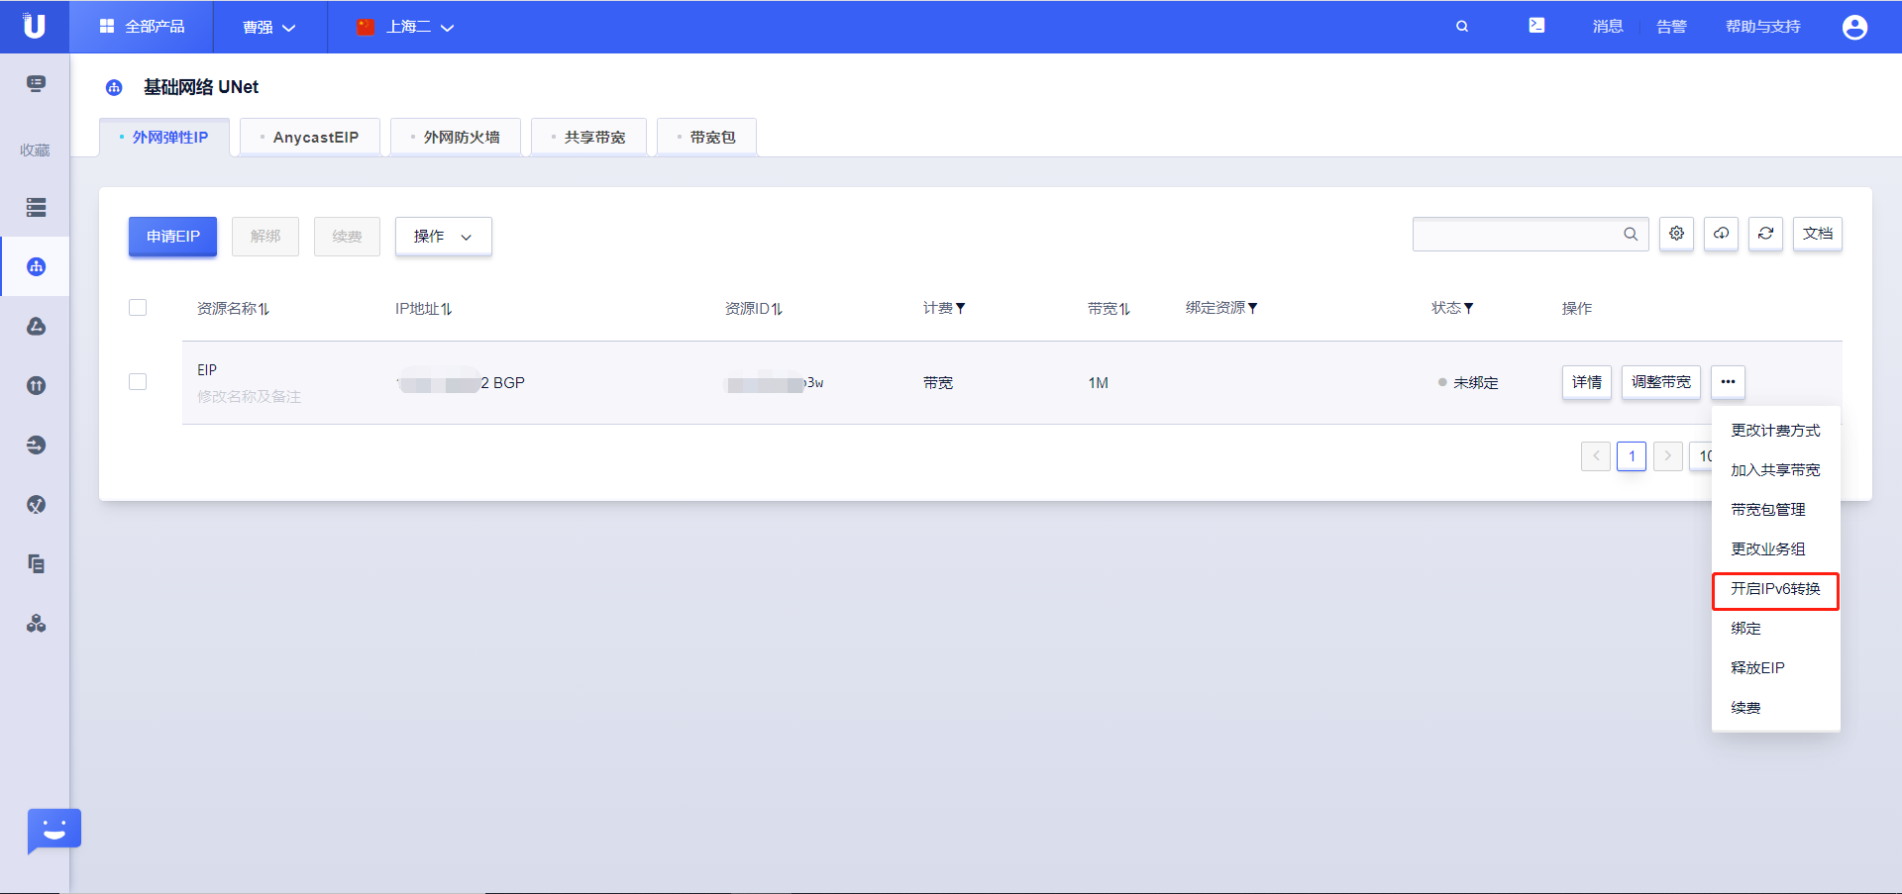The width and height of the screenshot is (1902, 894).
Task: Click the UCloud logo in top-left corner
Action: (x=35, y=26)
